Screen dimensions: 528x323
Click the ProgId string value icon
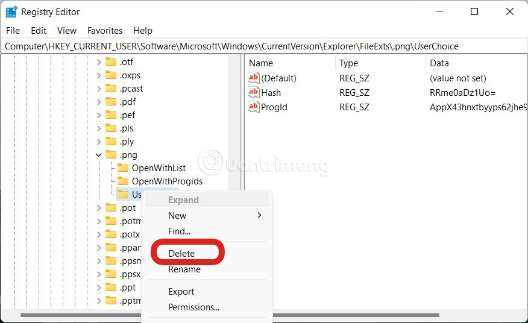point(254,107)
